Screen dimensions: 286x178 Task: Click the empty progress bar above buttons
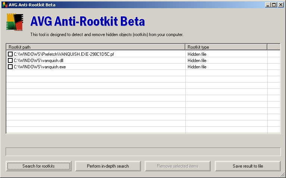tap(143, 152)
